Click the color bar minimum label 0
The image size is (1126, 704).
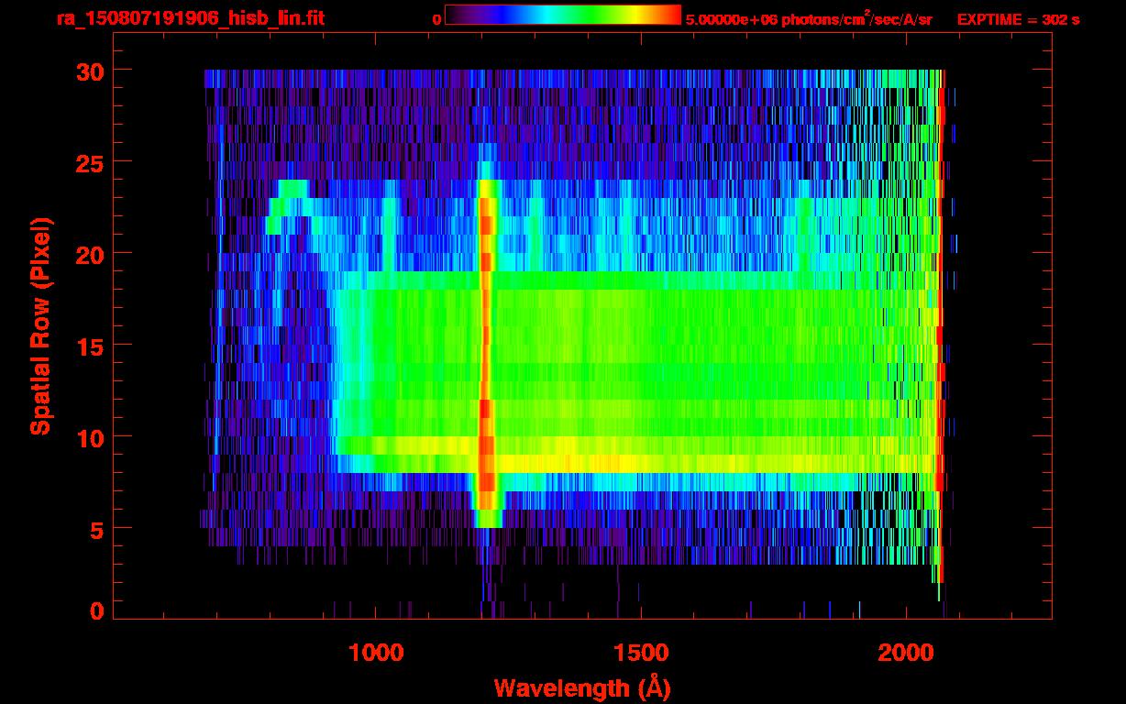(436, 19)
